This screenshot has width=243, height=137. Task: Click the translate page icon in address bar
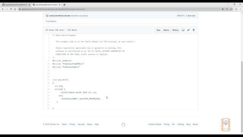[223, 9]
